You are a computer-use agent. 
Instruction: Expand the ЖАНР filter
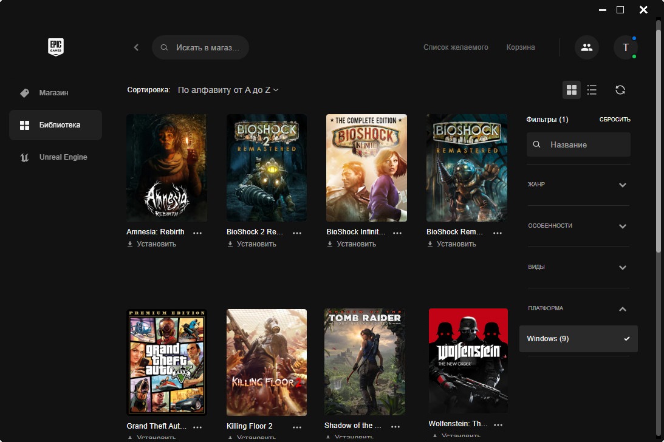[x=578, y=185]
